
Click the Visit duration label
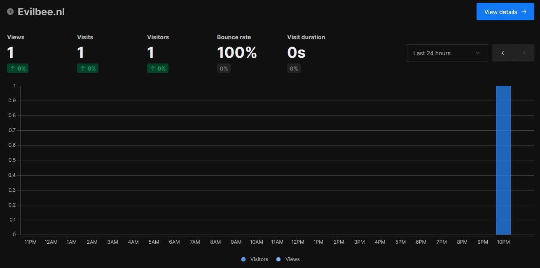coord(306,37)
